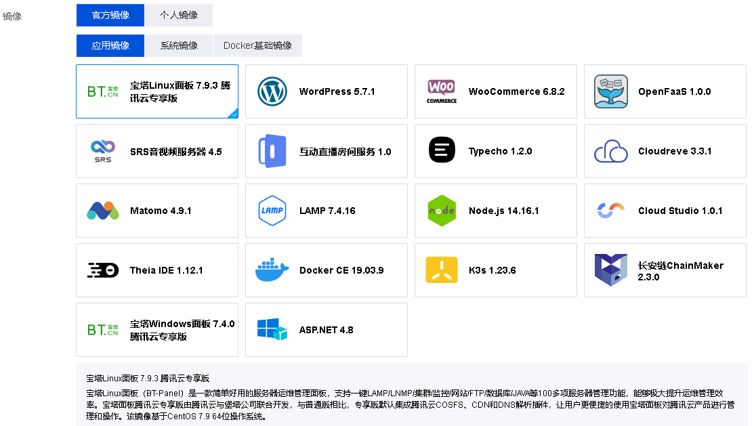This screenshot has width=754, height=426.
Task: Click the BT.CN logo on 宝塔Windows面板 card
Action: (102, 330)
